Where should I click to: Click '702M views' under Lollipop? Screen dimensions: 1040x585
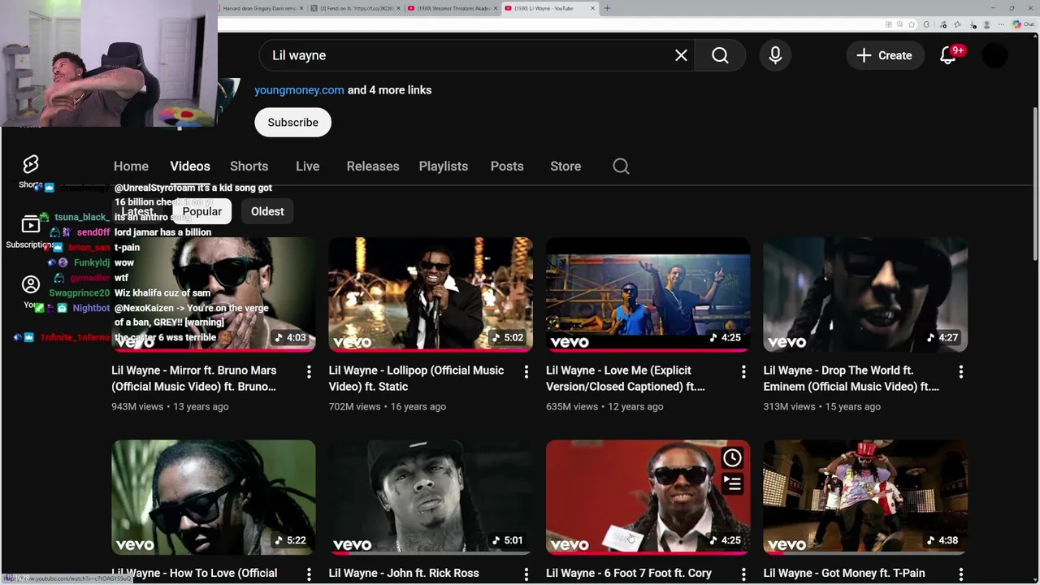(354, 406)
